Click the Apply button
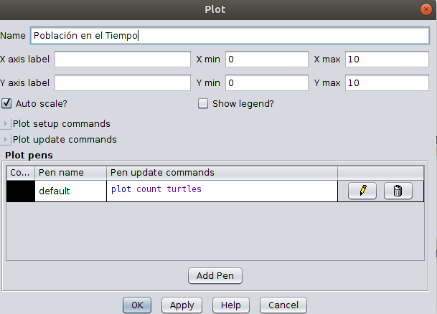This screenshot has height=314, width=437. (182, 305)
